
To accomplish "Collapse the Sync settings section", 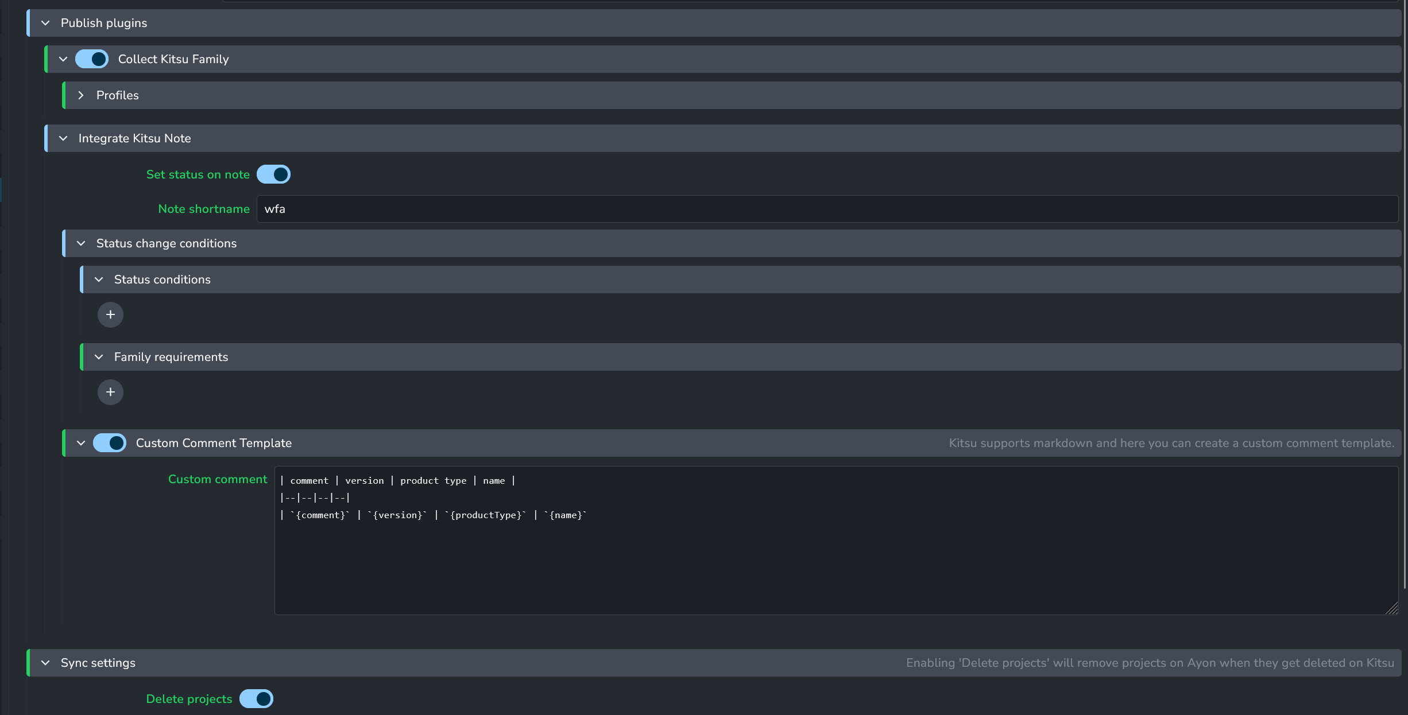I will click(45, 663).
